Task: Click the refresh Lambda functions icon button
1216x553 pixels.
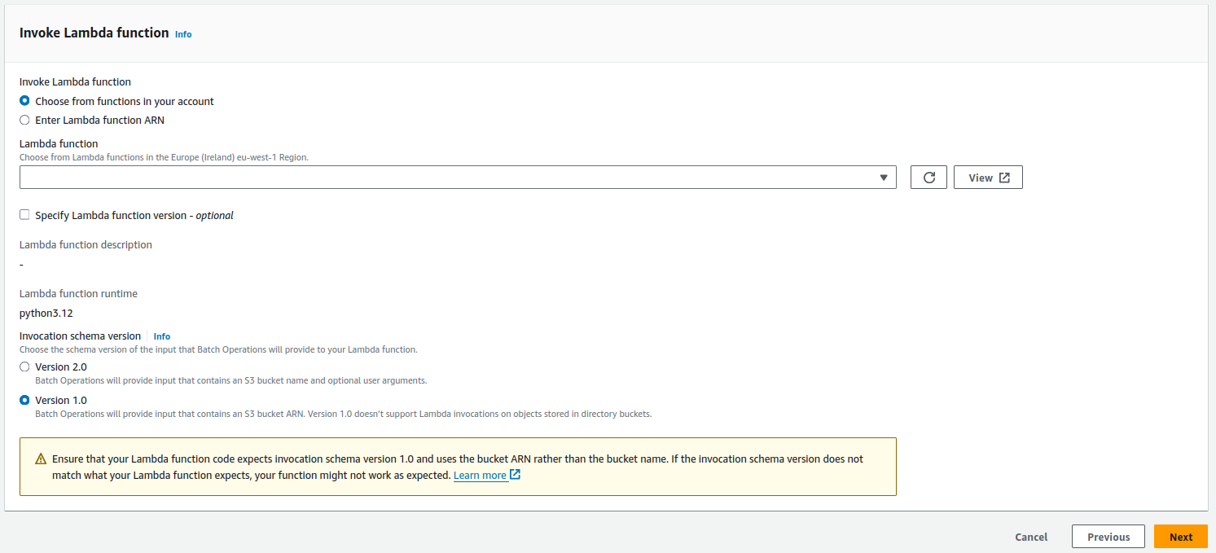Action: 928,178
